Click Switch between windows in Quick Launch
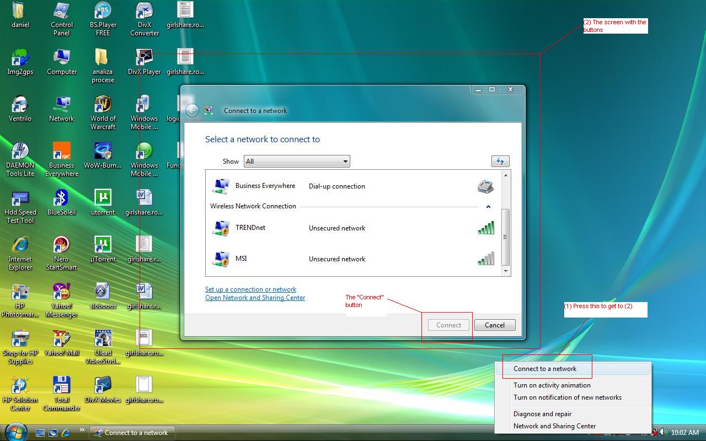706x441 pixels. click(53, 433)
